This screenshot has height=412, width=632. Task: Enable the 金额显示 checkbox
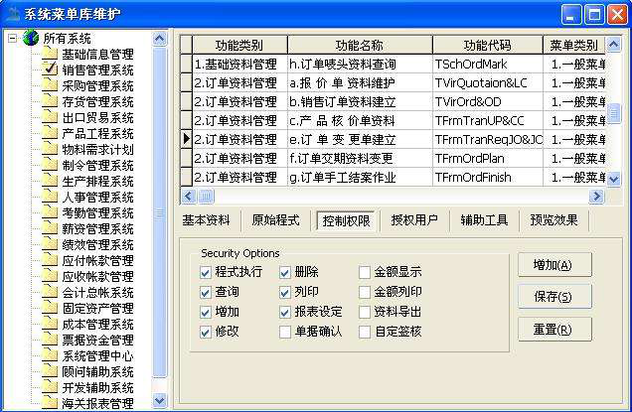tap(366, 272)
